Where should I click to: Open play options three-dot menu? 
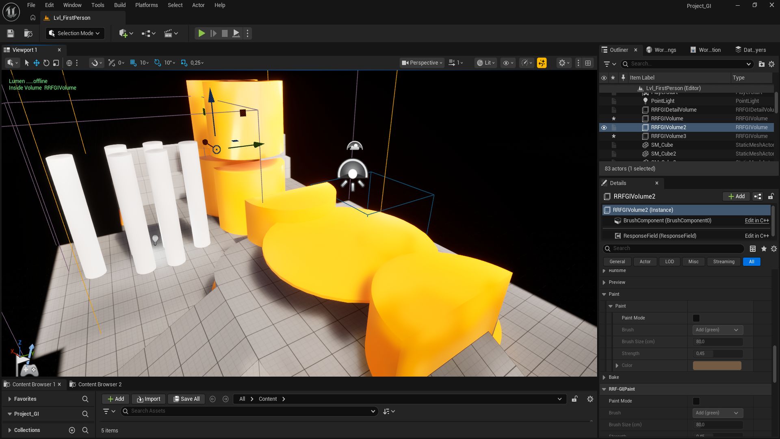(x=247, y=33)
